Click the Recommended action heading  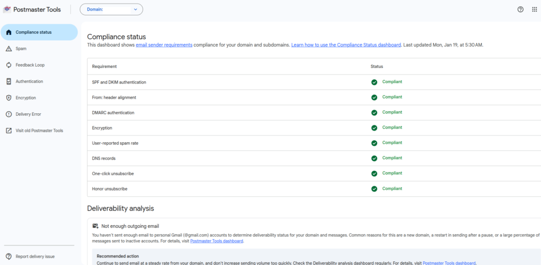click(118, 257)
